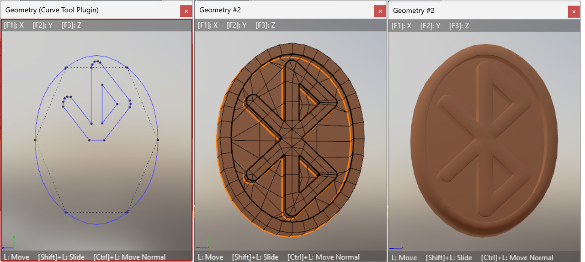Click 'L: Move' hint in Curve Tool Plugin window

tap(16, 257)
